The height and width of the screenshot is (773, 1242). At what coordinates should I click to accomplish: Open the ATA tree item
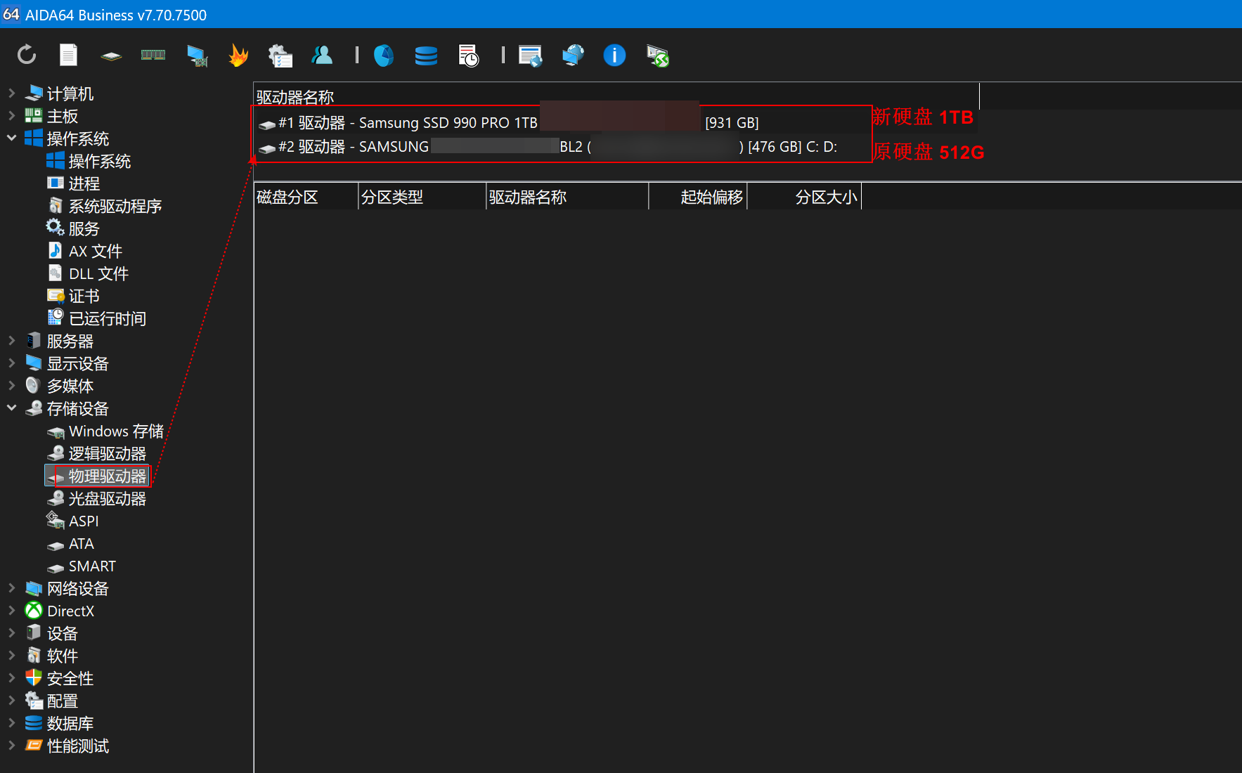70,543
